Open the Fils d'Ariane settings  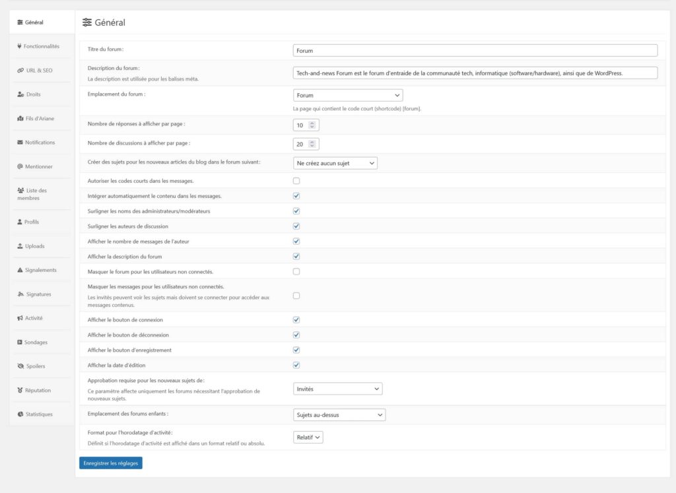coord(40,118)
